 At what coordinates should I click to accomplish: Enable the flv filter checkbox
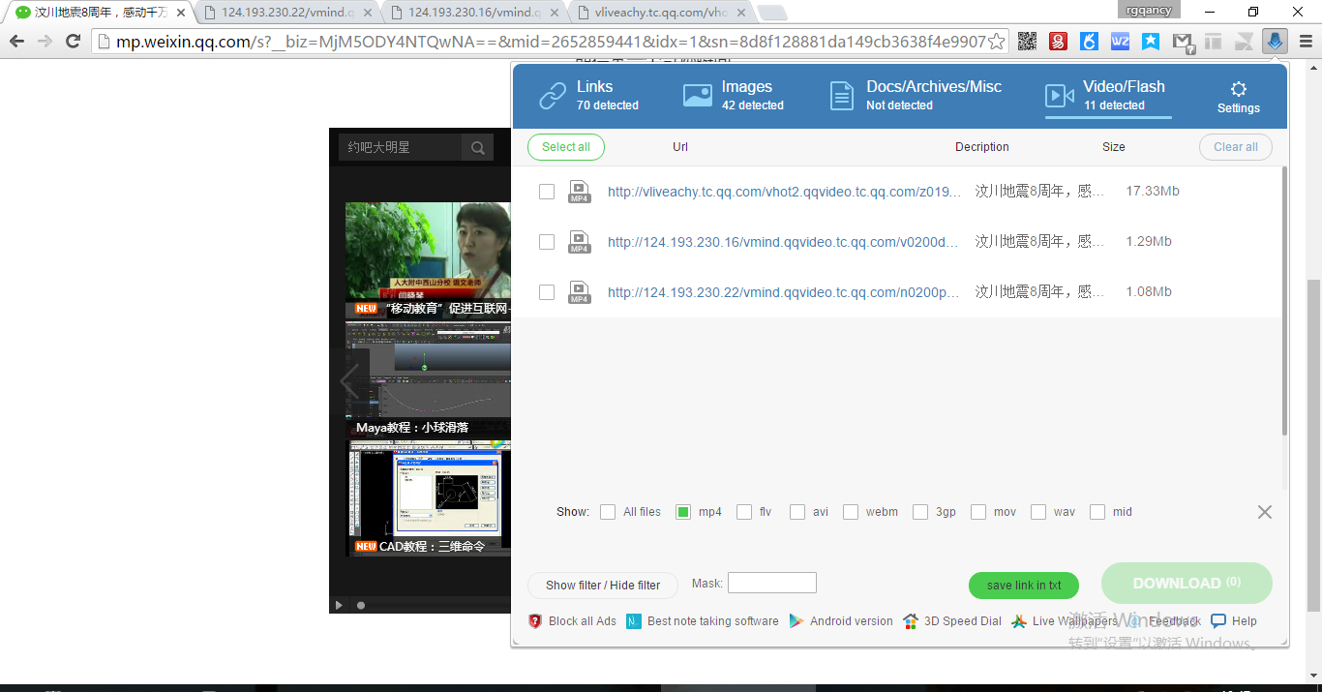(744, 512)
